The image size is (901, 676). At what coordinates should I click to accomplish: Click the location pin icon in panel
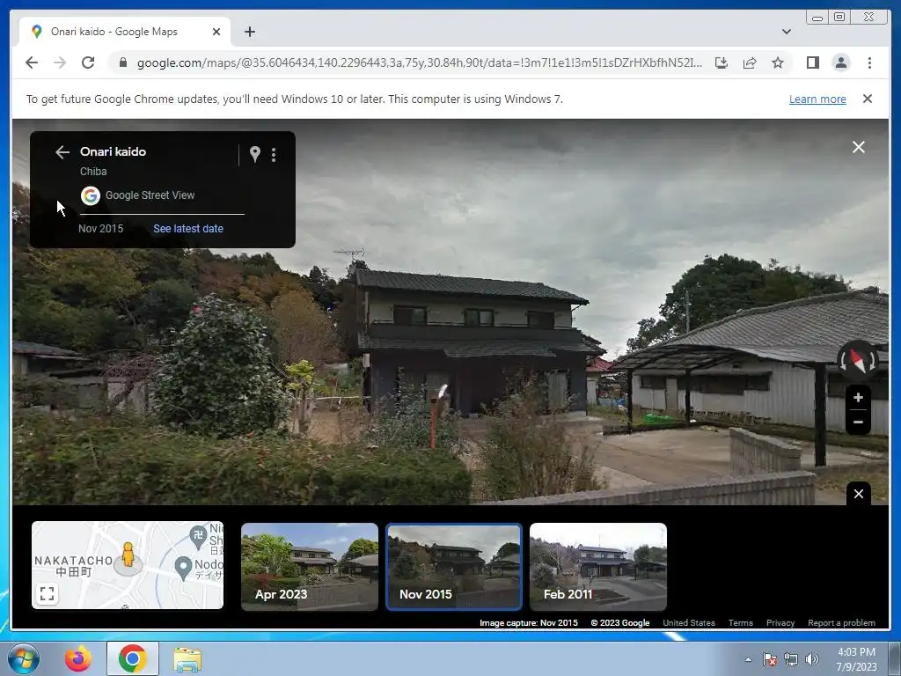click(x=255, y=153)
